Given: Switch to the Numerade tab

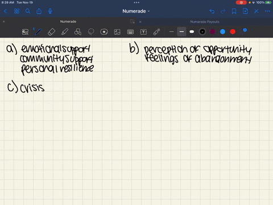Looking at the screenshot, I should click(68, 22).
